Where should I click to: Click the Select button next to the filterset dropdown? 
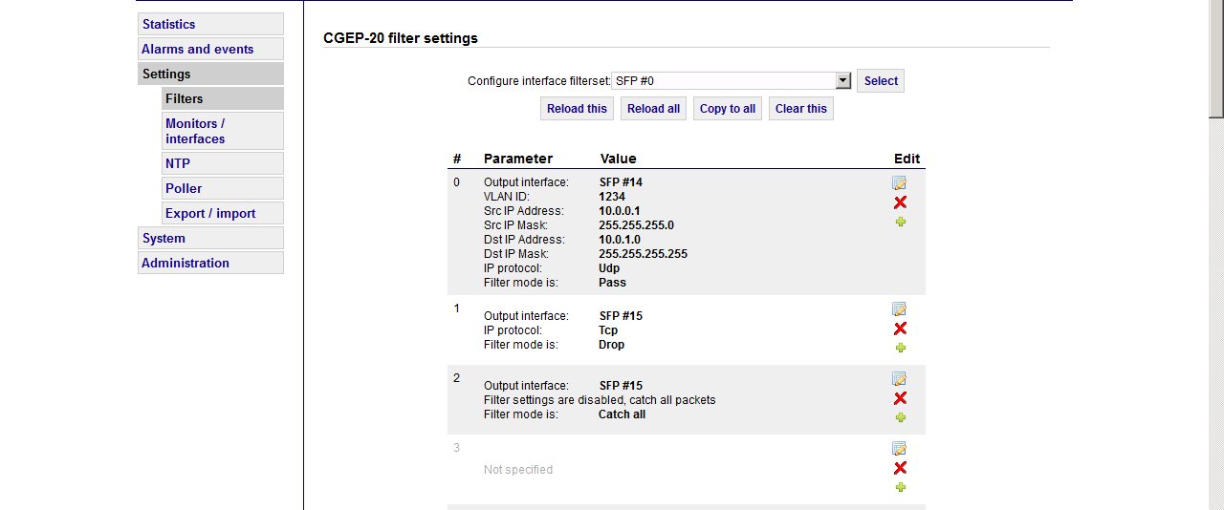(x=881, y=81)
